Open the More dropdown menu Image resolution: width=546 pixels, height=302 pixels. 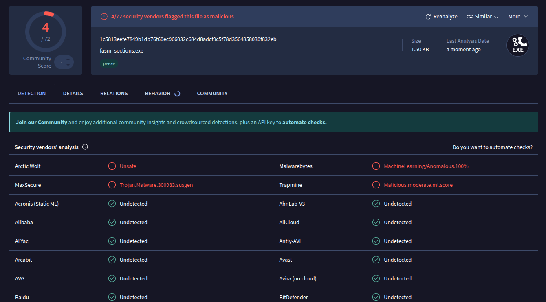pyautogui.click(x=518, y=17)
